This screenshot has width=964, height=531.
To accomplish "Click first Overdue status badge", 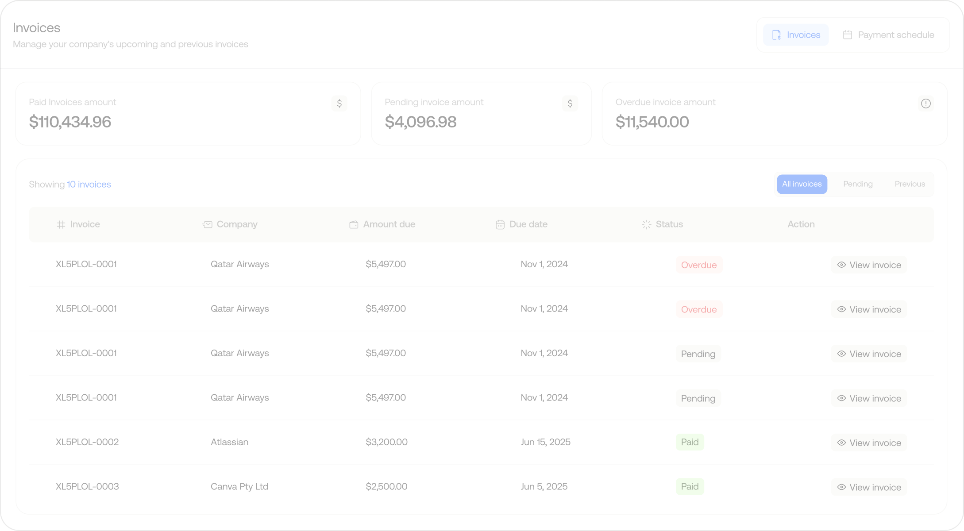I will 698,265.
